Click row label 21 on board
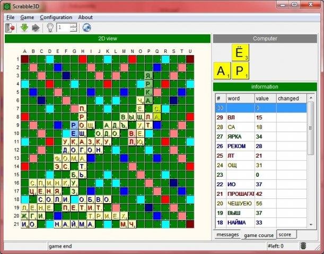324x254 pixels. point(16,224)
